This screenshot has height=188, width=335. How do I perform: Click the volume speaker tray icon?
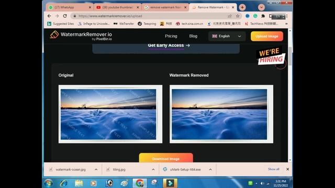tap(262, 183)
